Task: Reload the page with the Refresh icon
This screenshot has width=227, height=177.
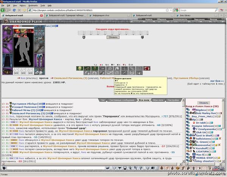Action: [x=14, y=10]
